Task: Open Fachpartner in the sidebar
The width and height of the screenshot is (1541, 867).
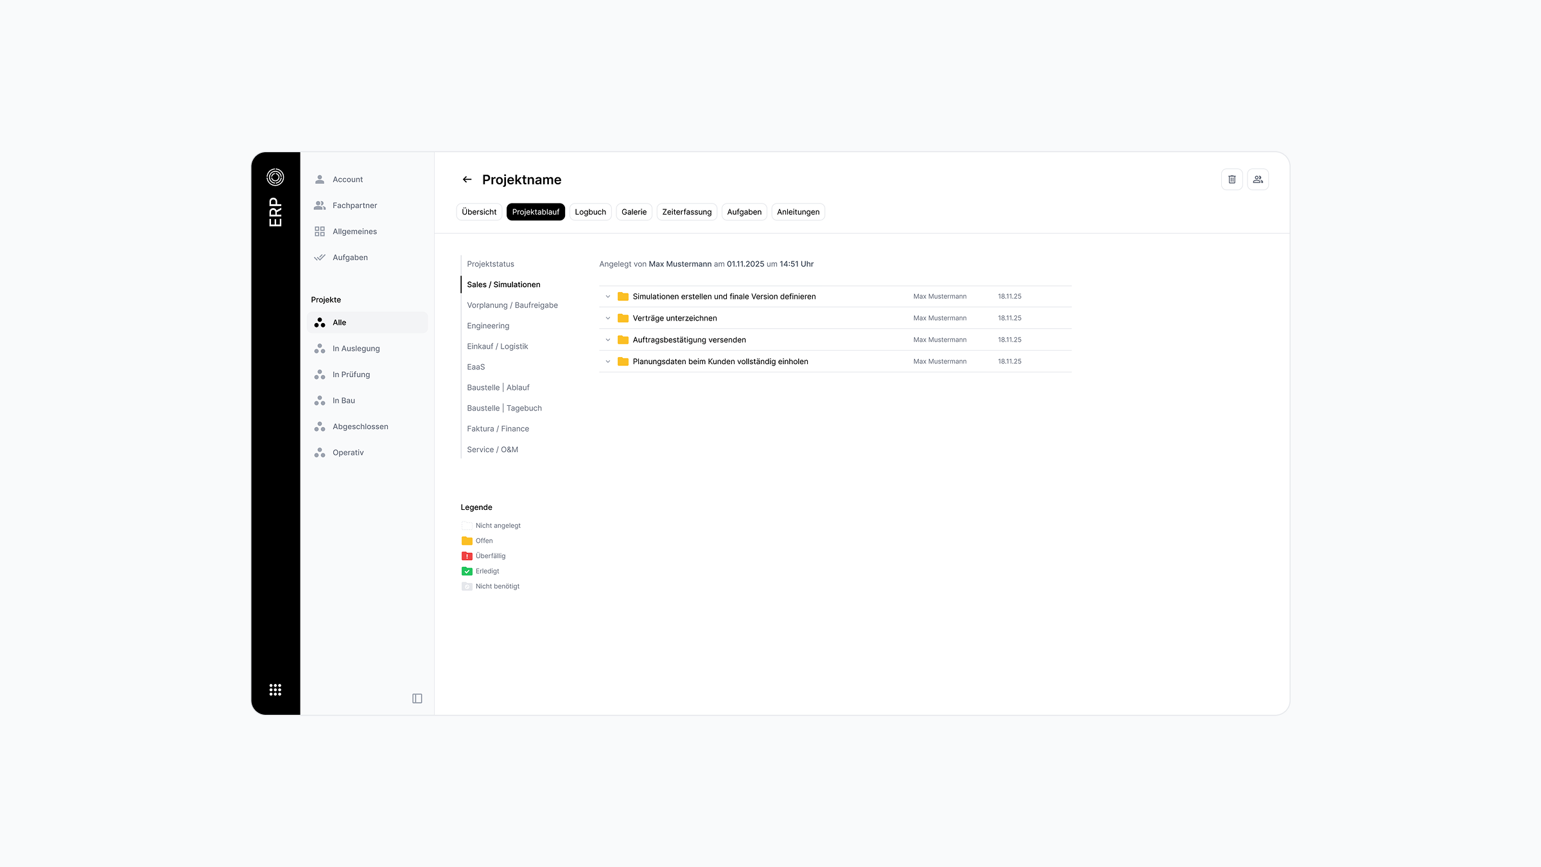Action: point(354,206)
